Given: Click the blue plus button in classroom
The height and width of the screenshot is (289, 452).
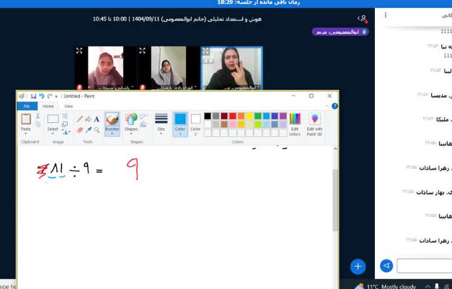Looking at the screenshot, I should click(x=358, y=267).
